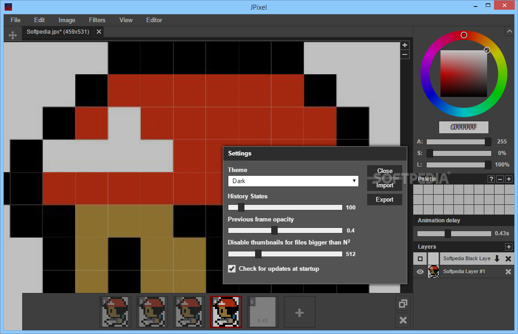518x334 pixels.
Task: Open the Filters menu
Action: pyautogui.click(x=97, y=20)
